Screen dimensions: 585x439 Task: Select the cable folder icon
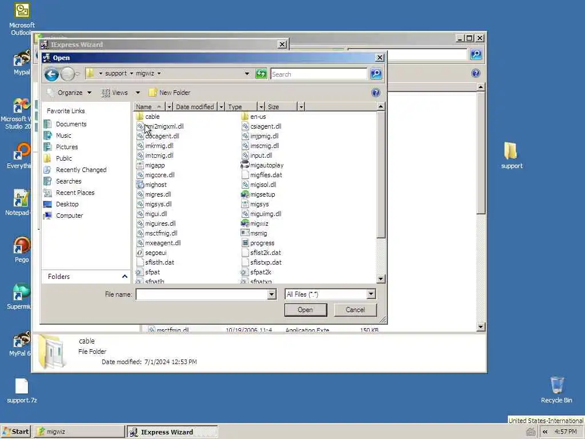point(140,117)
